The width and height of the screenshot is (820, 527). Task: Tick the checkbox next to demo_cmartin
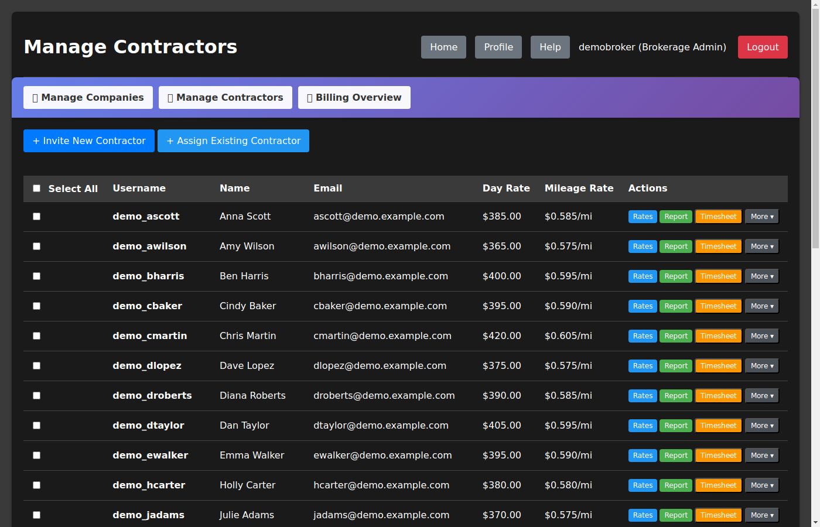[x=36, y=336]
